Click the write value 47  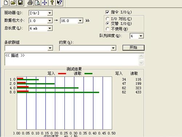(124, 84)
